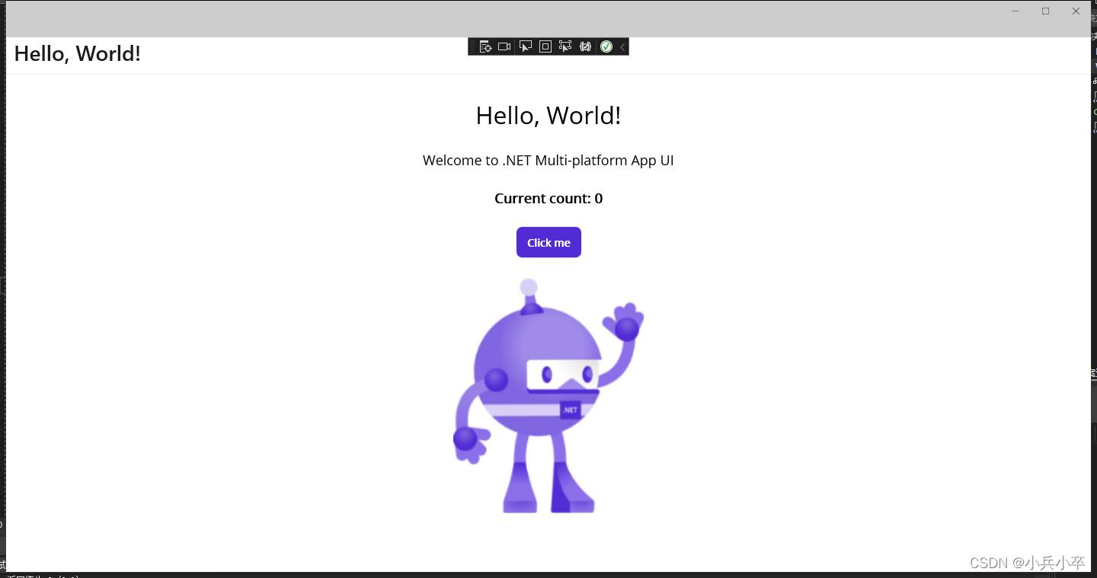Close the app window

point(1076,11)
